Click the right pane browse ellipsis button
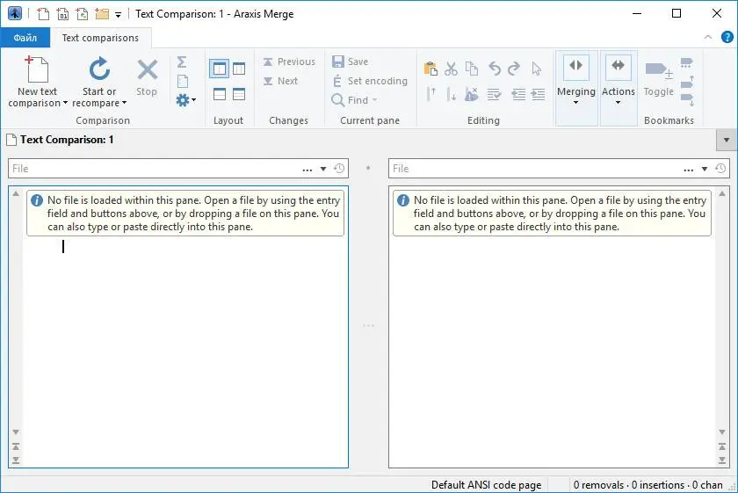738x493 pixels. (x=689, y=169)
